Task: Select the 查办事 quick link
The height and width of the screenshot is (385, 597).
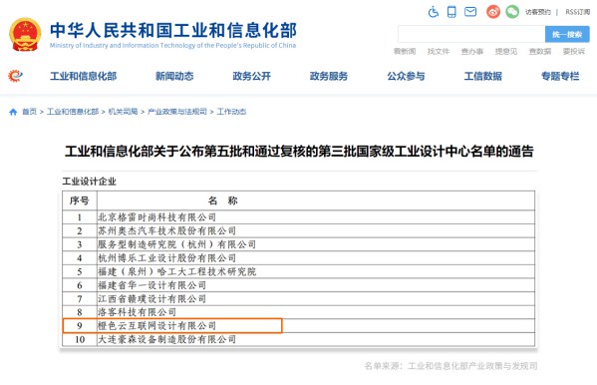Action: (472, 51)
